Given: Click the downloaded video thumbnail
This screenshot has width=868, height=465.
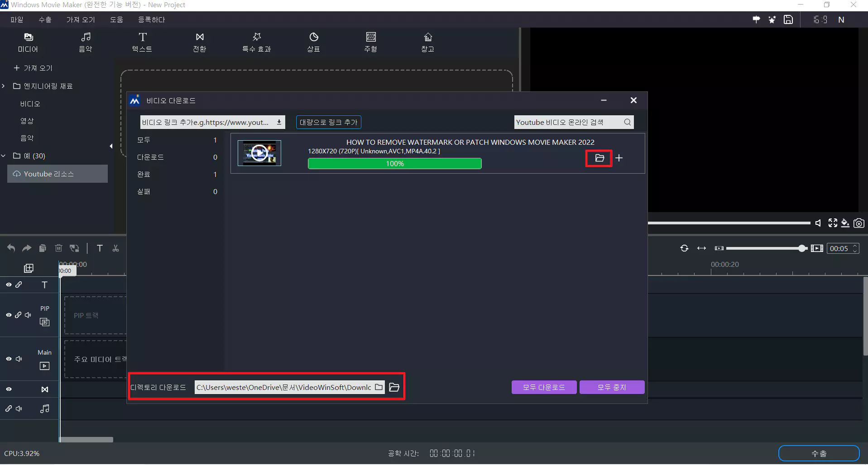Looking at the screenshot, I should coord(259,153).
